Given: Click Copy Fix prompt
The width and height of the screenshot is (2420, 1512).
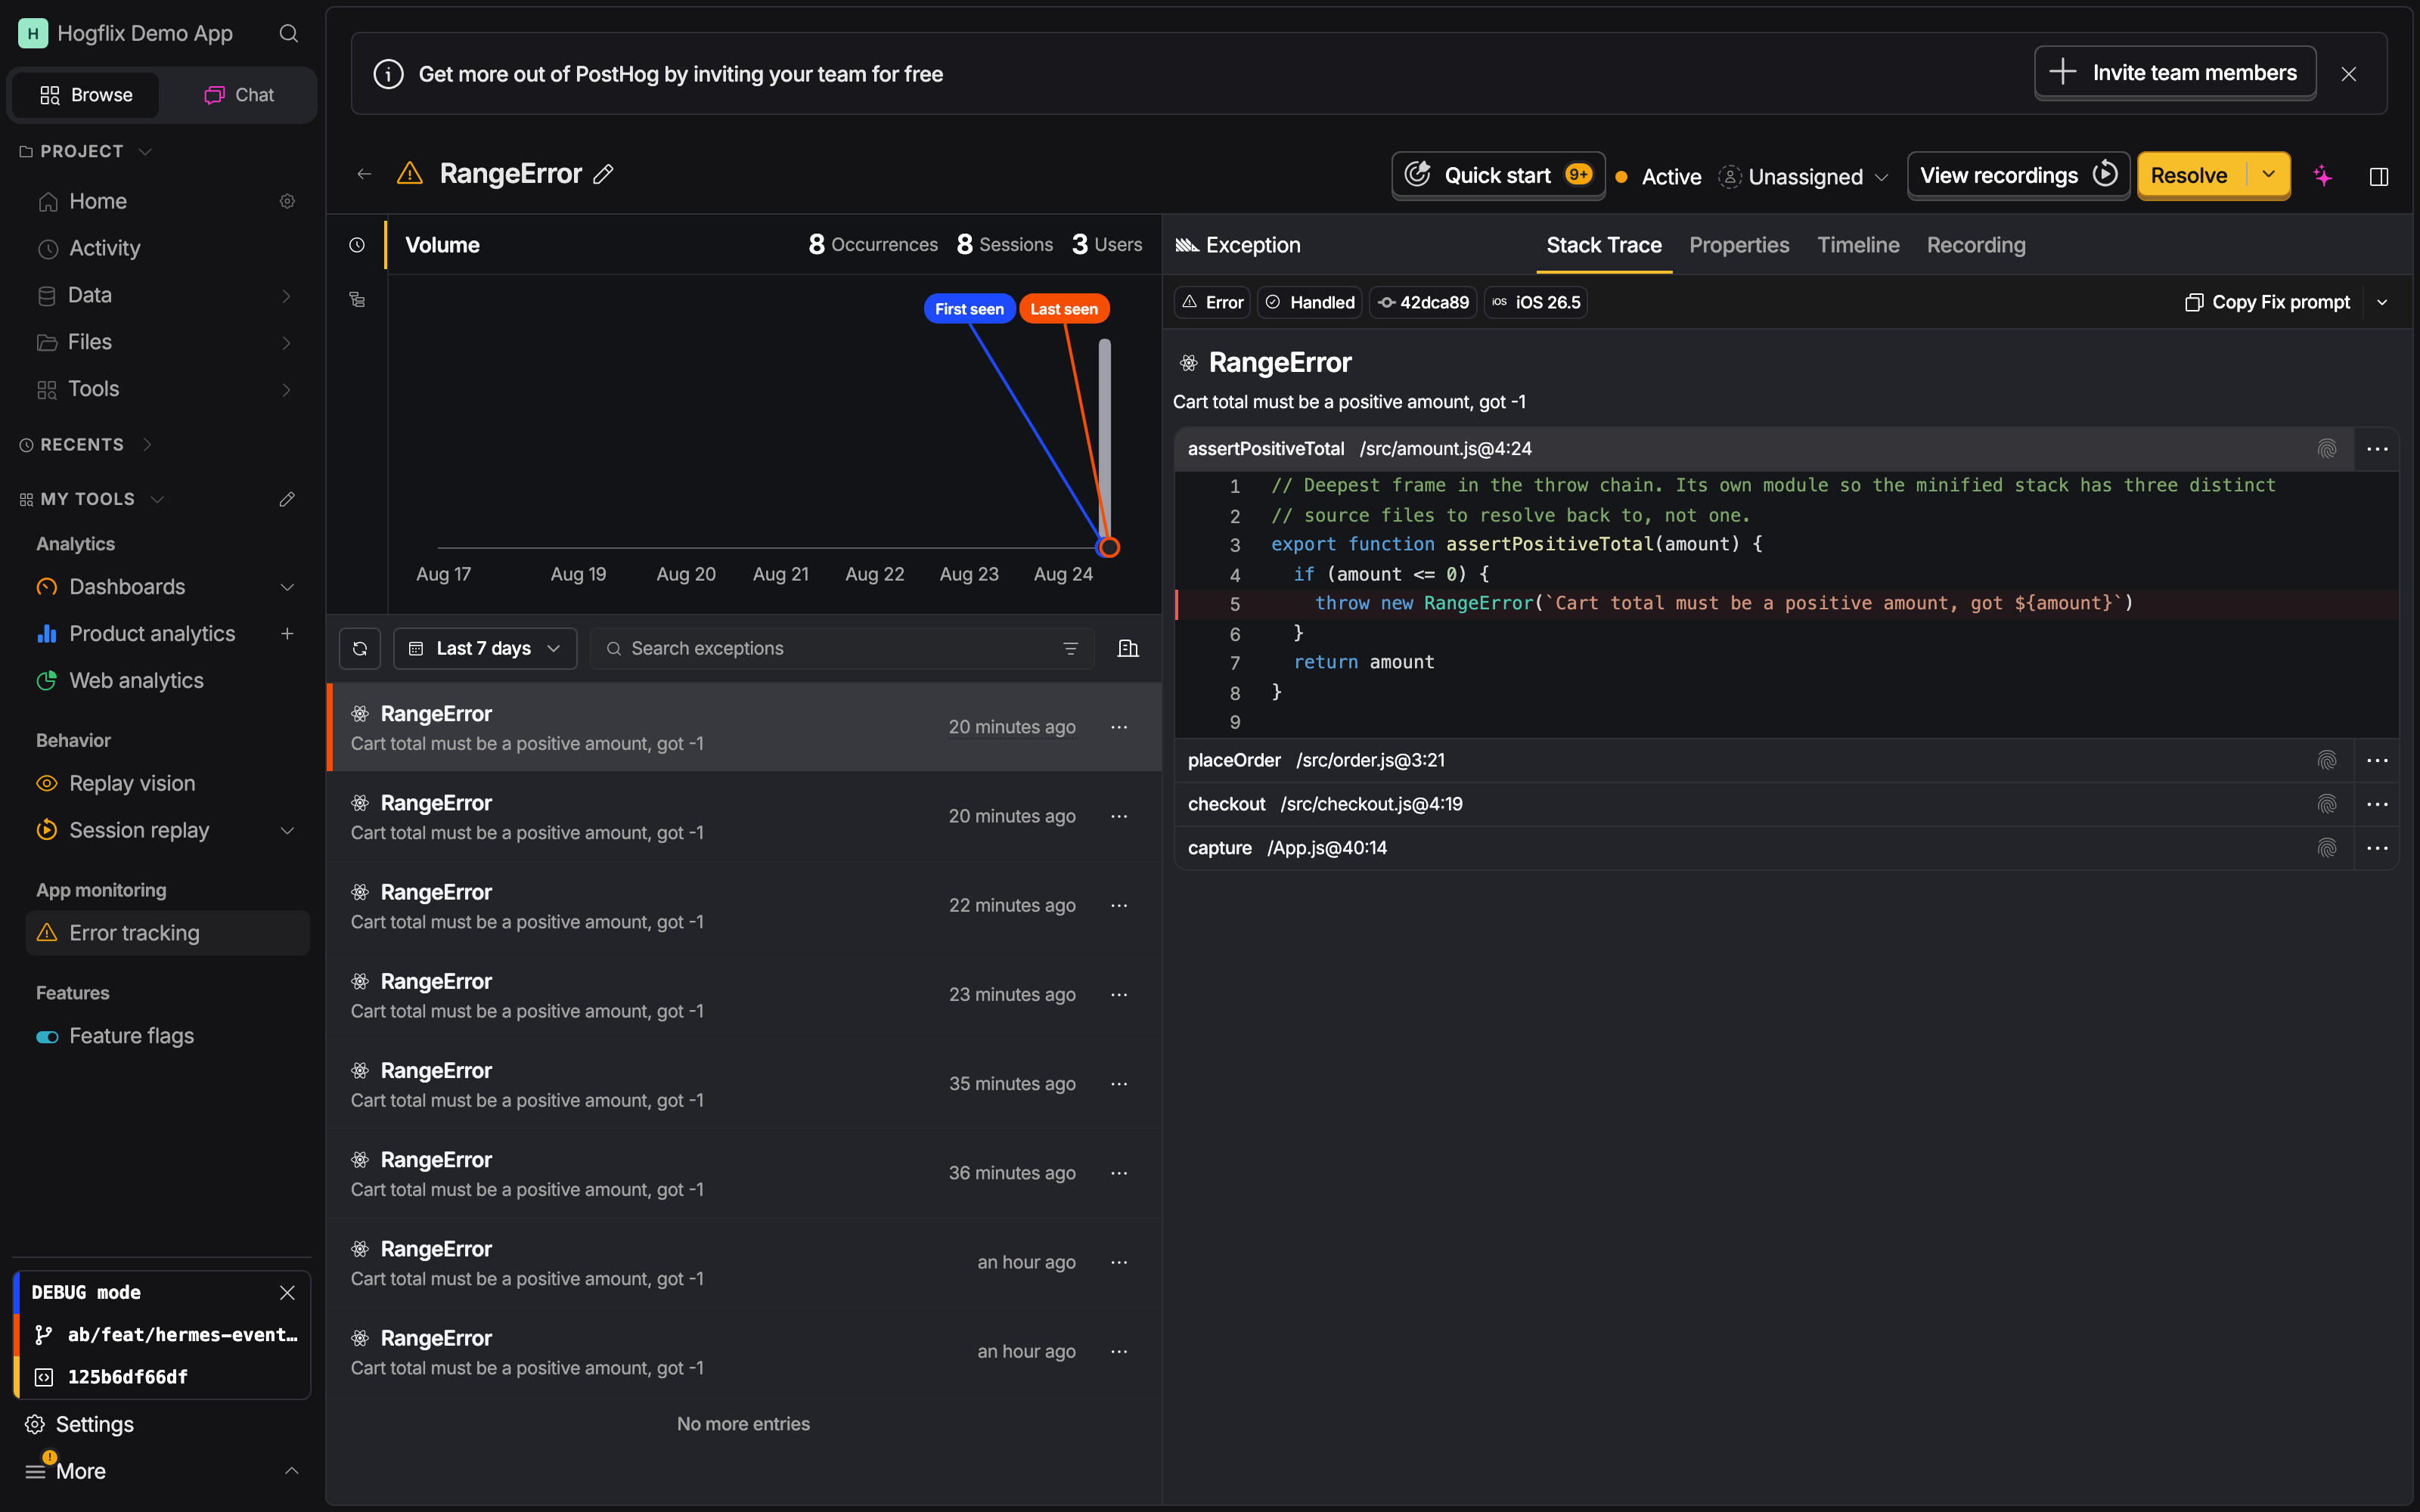Looking at the screenshot, I should click(2268, 302).
